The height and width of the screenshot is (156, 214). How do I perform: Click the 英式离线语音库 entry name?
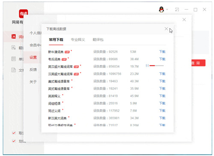pyautogui.click(x=59, y=89)
